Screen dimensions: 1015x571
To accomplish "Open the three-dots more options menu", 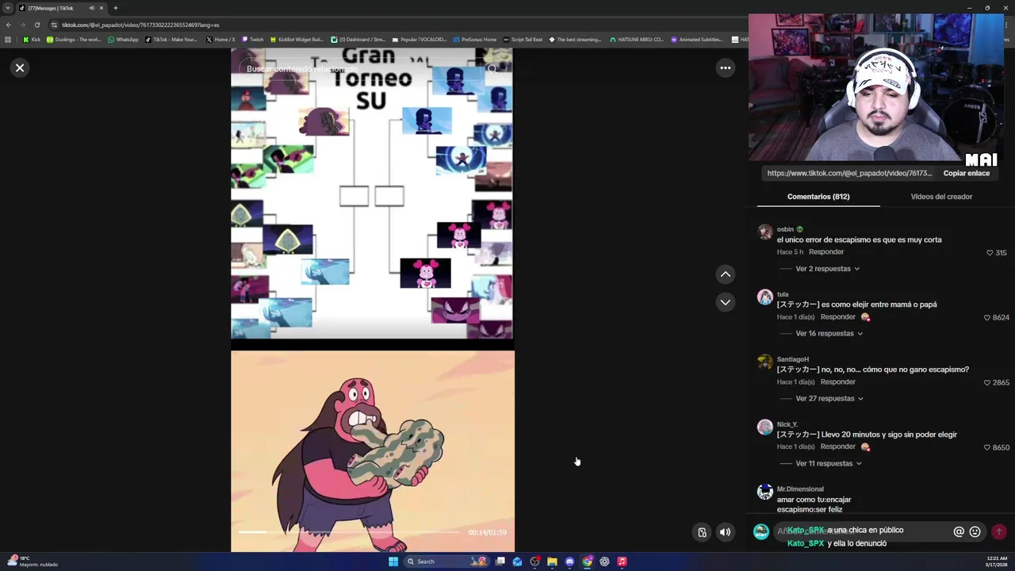I will [x=725, y=68].
